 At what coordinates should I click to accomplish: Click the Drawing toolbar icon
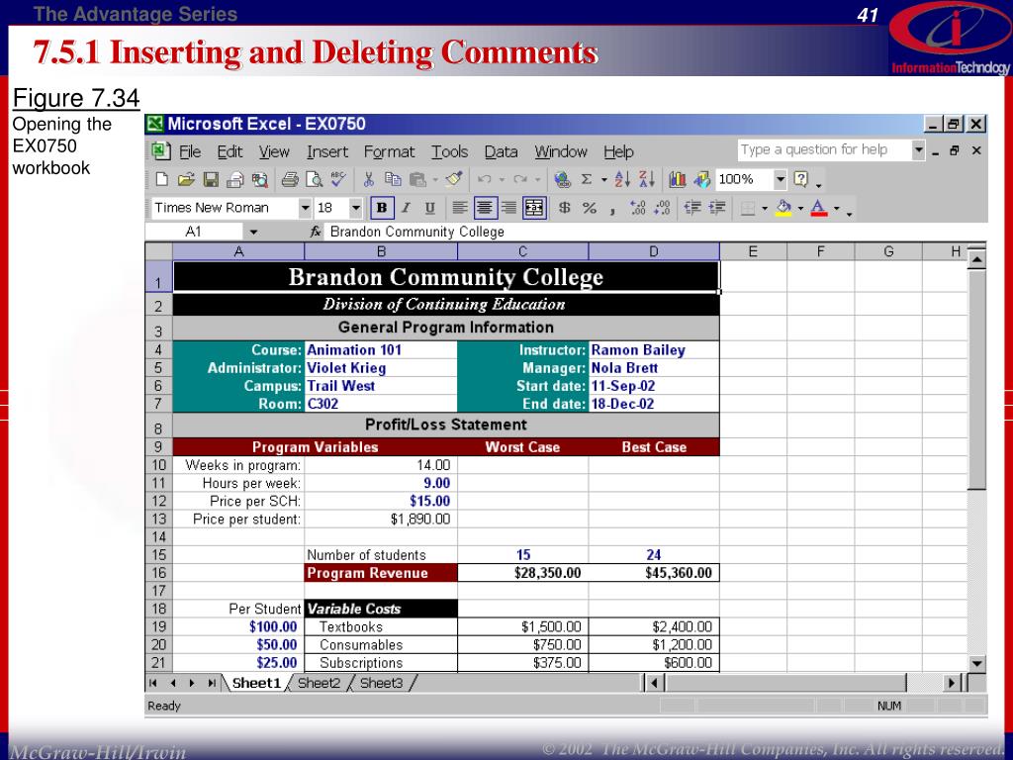[x=701, y=179]
